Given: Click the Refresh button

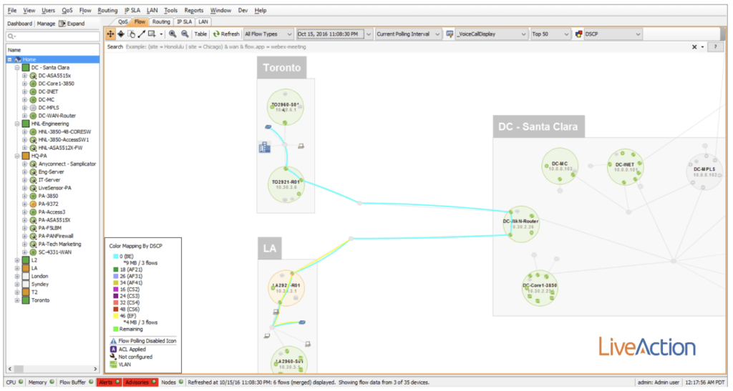Looking at the screenshot, I should 225,34.
